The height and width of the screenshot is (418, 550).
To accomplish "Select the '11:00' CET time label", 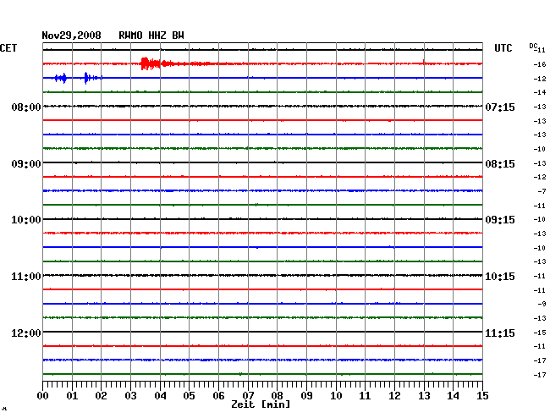I will pyautogui.click(x=26, y=277).
